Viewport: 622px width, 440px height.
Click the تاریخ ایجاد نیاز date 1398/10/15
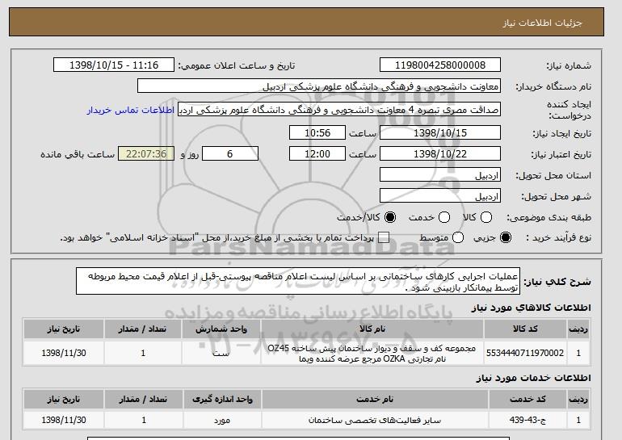point(440,132)
